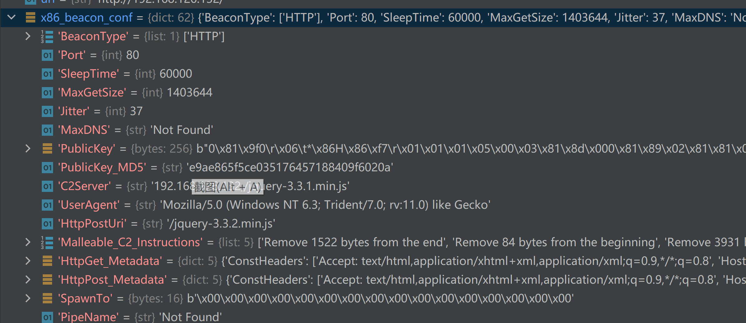Expand the 'PublicKey' bytes entry
Image resolution: width=746 pixels, height=323 pixels.
[x=28, y=149]
